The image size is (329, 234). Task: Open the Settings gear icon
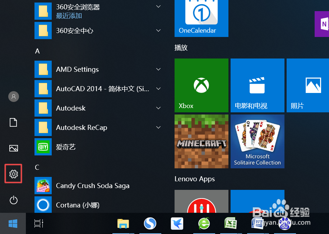point(13,174)
